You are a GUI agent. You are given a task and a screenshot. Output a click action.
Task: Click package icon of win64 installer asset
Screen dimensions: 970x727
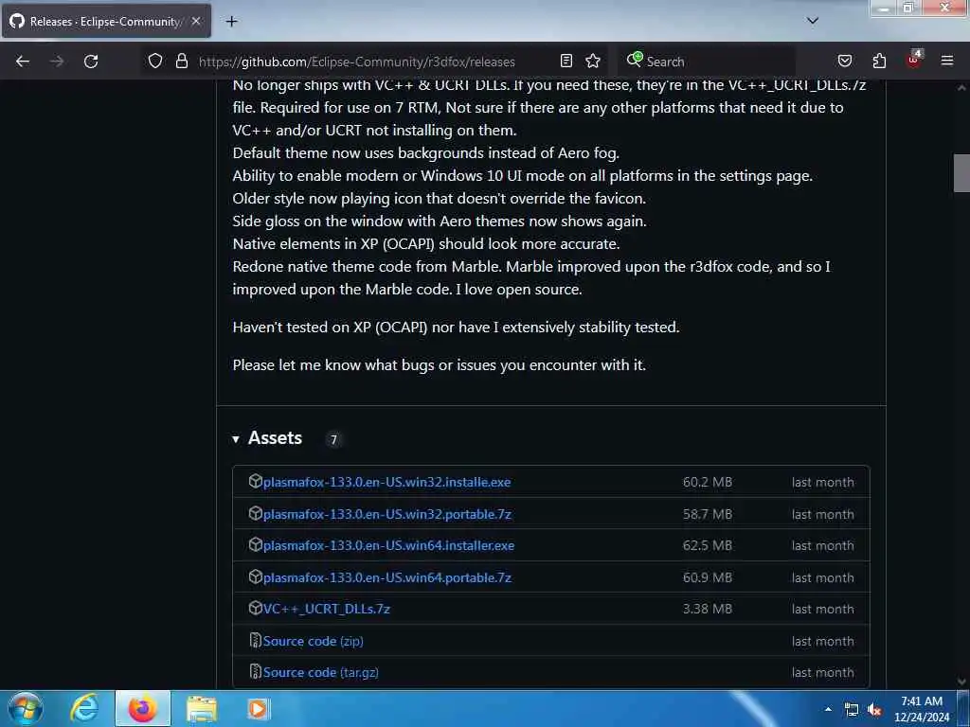coord(255,544)
